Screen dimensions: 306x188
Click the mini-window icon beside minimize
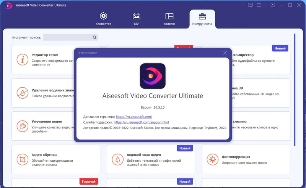pos(273,5)
